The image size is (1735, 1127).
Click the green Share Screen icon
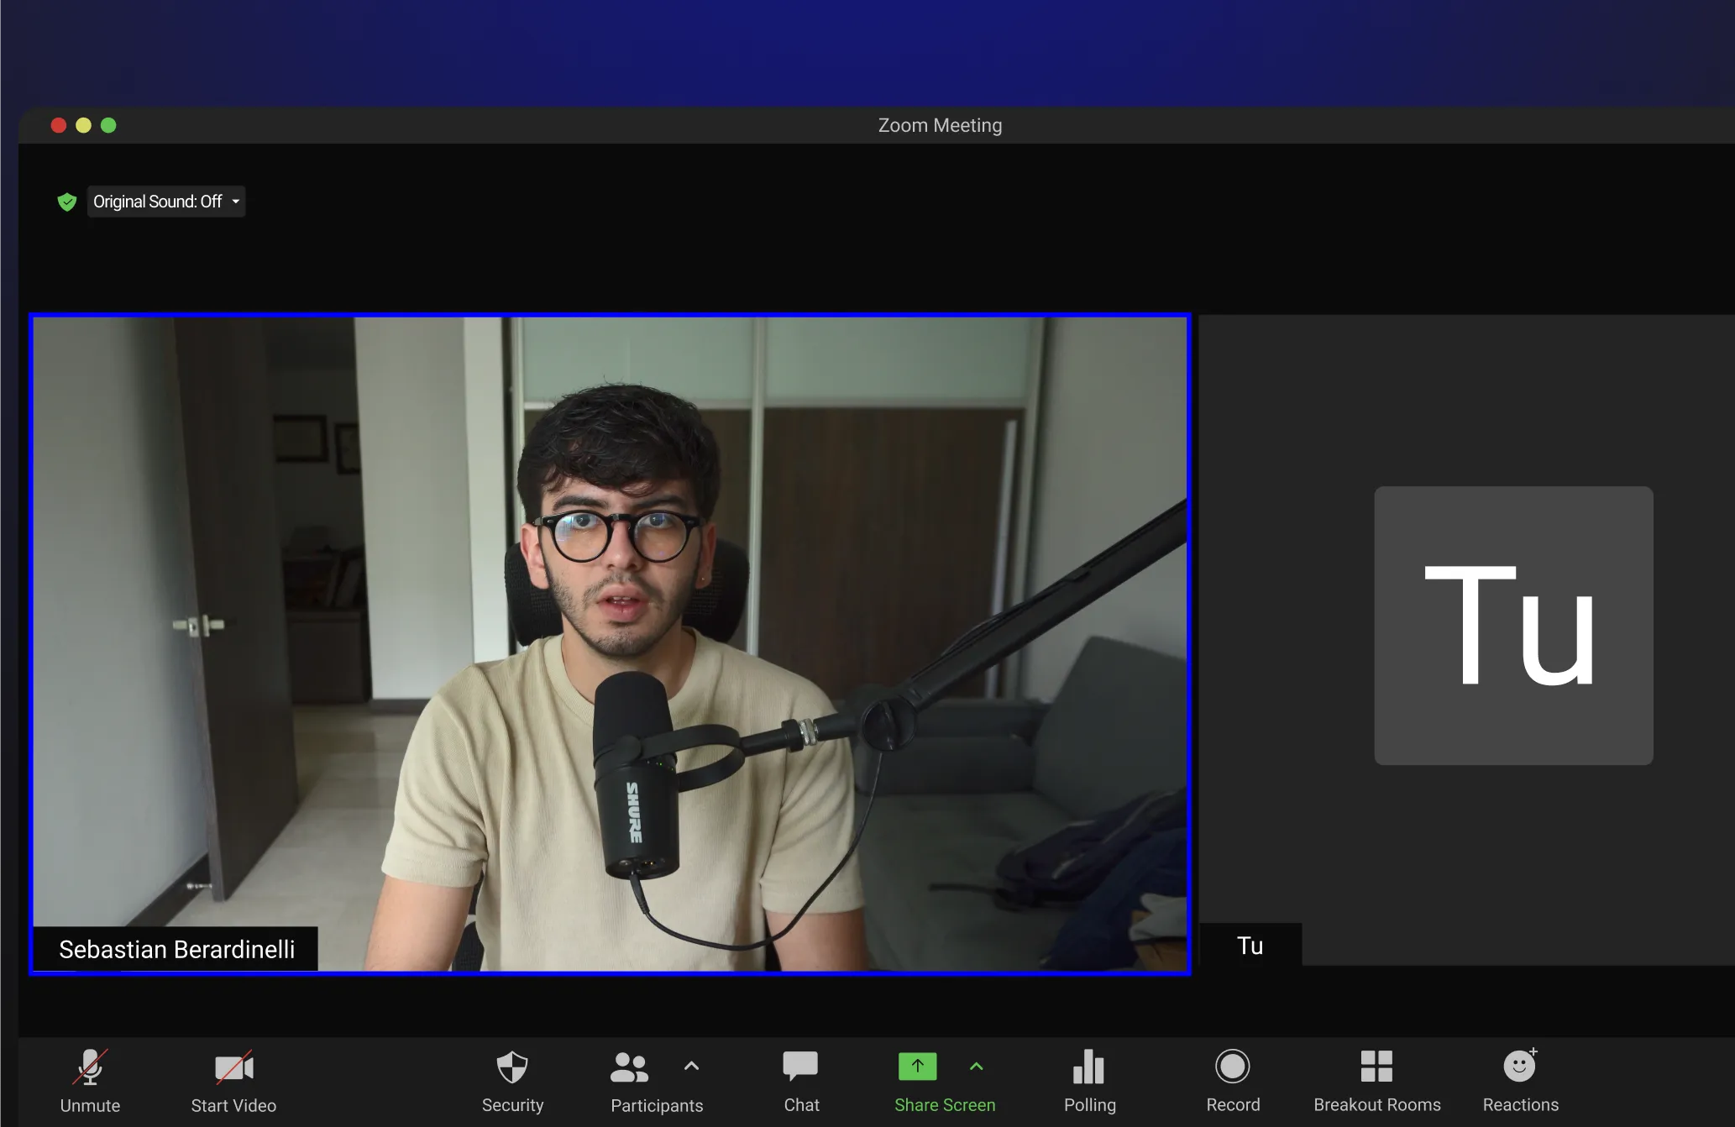click(x=917, y=1067)
